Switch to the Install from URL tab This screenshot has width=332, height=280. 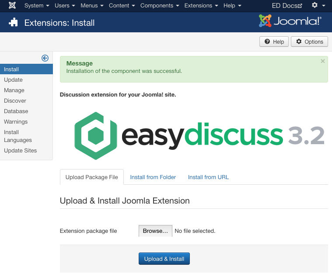coord(208,177)
